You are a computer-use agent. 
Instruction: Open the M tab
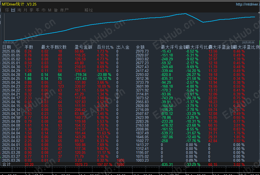click(x=50, y=10)
